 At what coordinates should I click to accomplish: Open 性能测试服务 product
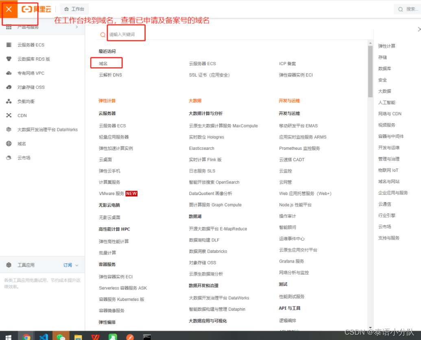[292, 296]
